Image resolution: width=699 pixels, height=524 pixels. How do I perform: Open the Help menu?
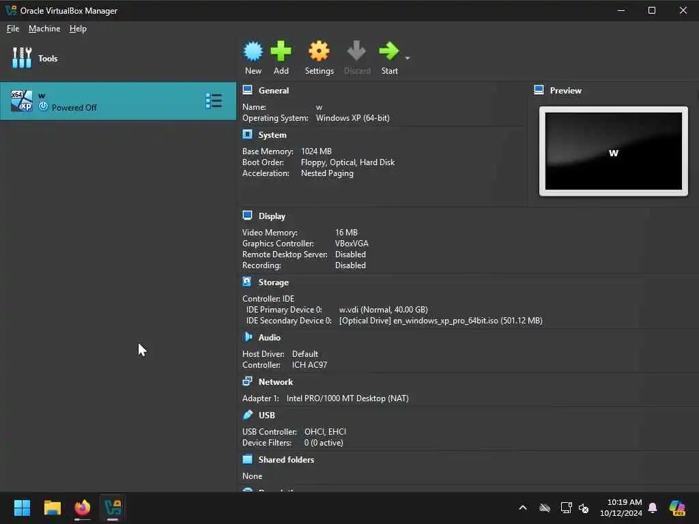[78, 29]
